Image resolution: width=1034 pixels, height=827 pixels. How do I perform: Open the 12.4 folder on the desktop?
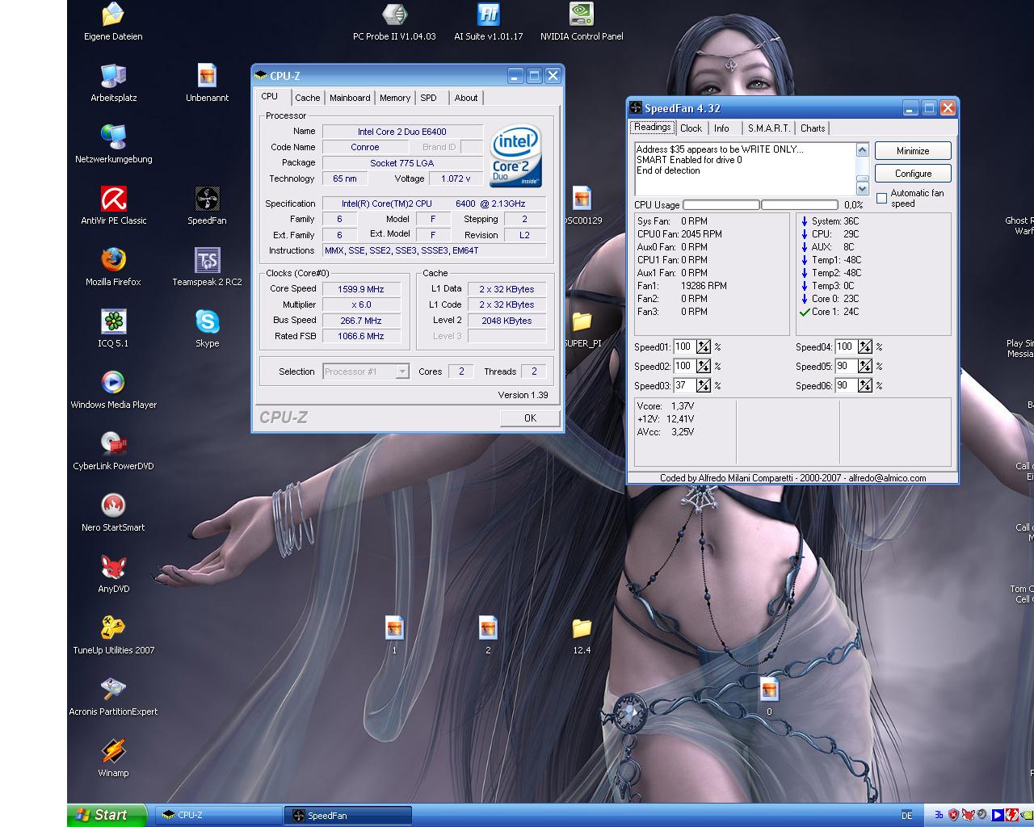click(x=582, y=636)
